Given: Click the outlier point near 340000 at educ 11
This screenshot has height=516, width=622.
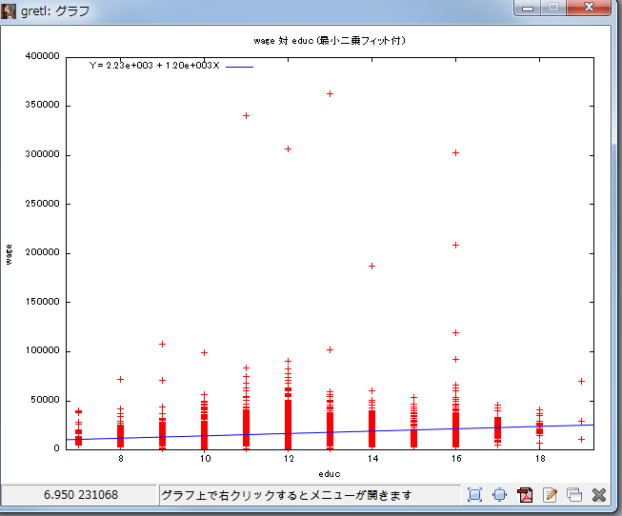Looking at the screenshot, I should pyautogui.click(x=246, y=115).
